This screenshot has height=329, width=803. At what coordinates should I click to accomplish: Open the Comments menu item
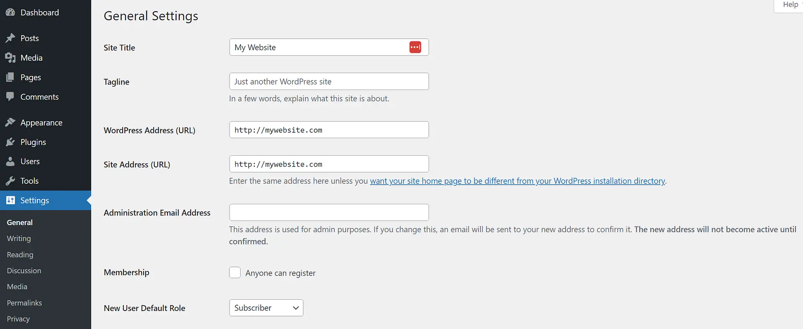[x=45, y=97]
